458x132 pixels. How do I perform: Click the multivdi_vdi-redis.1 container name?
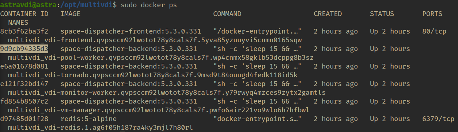(x=101, y=128)
